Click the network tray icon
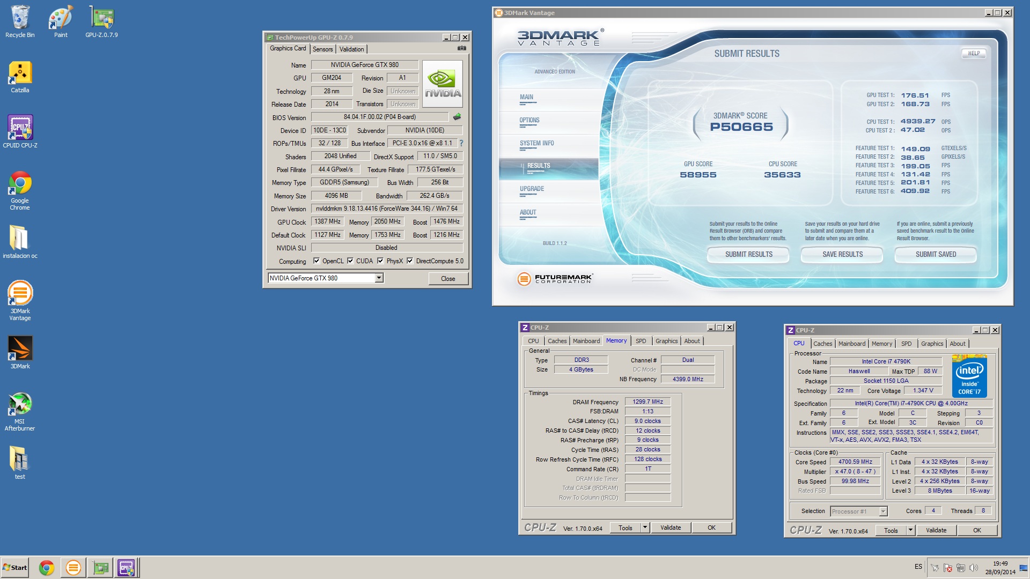This screenshot has height=579, width=1030. [961, 568]
